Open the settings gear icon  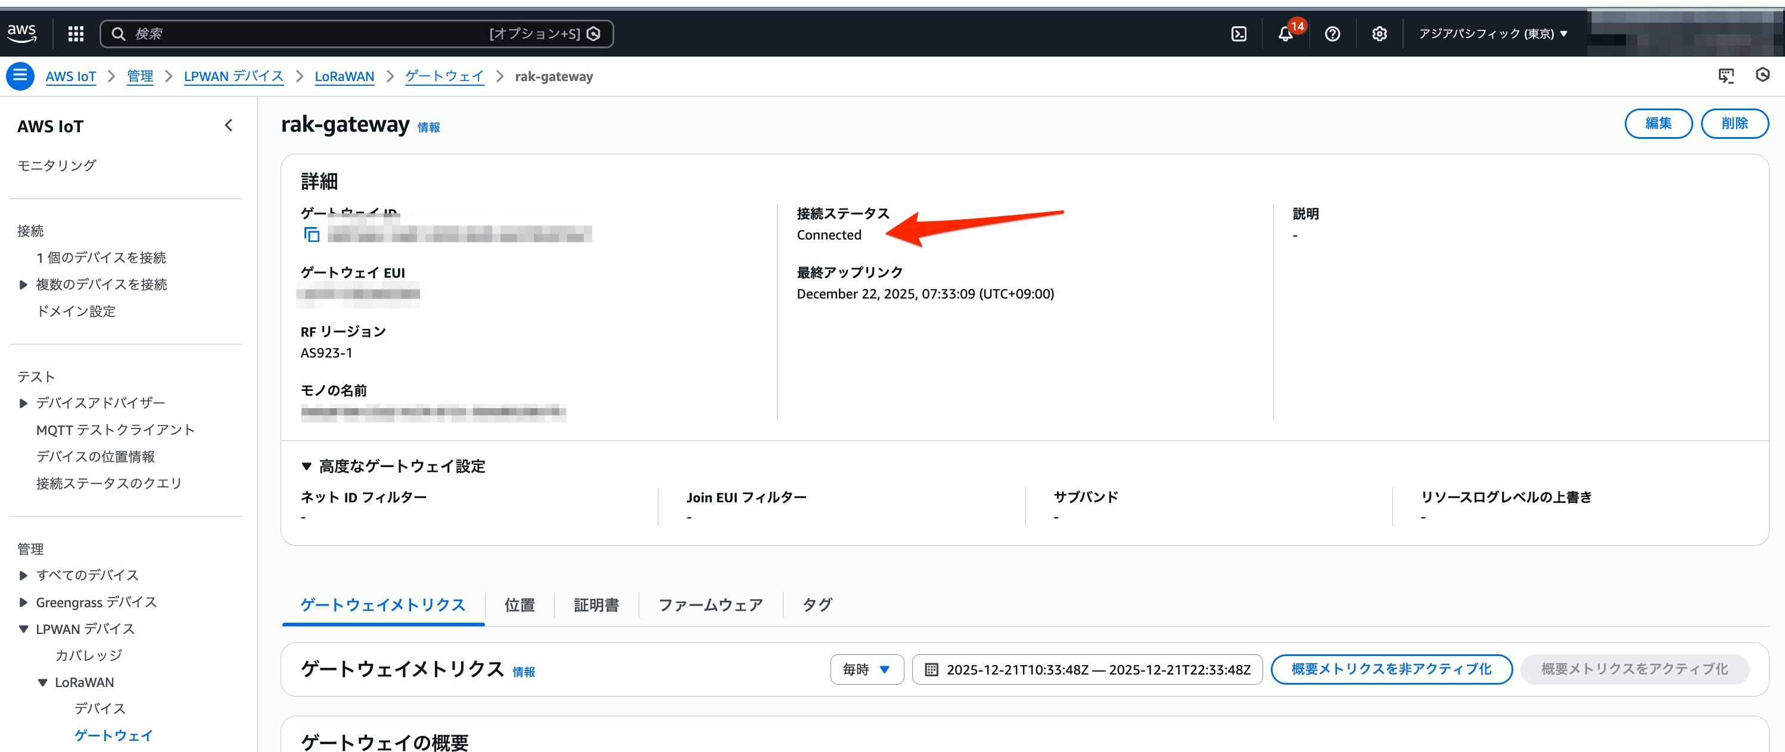1379,34
